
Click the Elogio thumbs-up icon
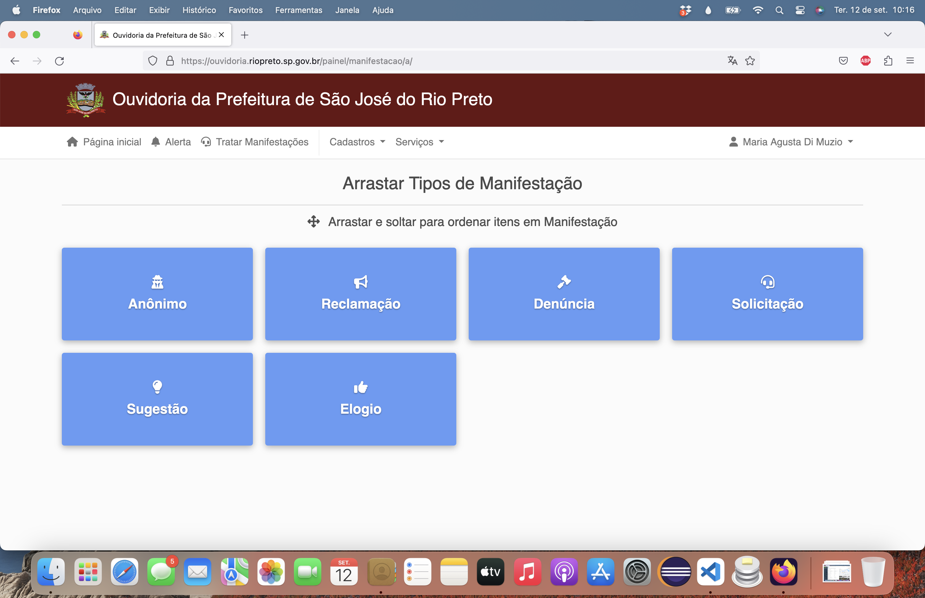[x=360, y=387]
